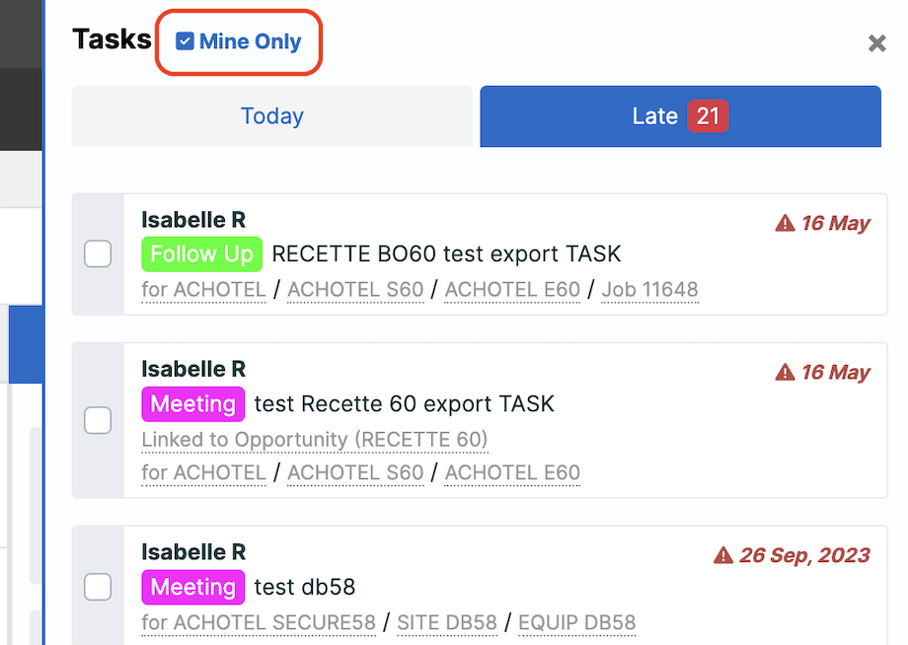This screenshot has width=908, height=645.
Task: Uncheck the Mine Only checkbox
Action: [x=185, y=41]
